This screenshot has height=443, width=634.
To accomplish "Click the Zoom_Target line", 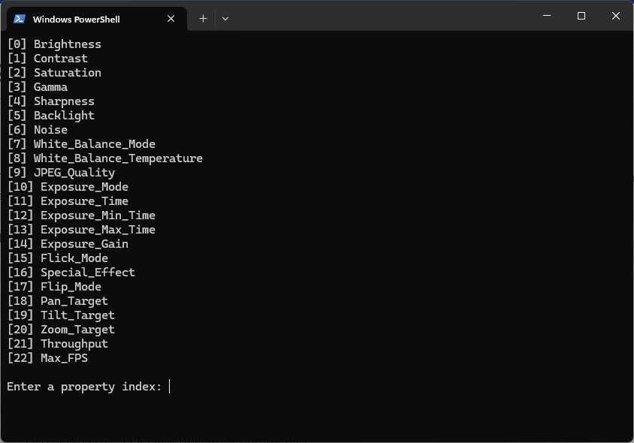I will coord(77,330).
